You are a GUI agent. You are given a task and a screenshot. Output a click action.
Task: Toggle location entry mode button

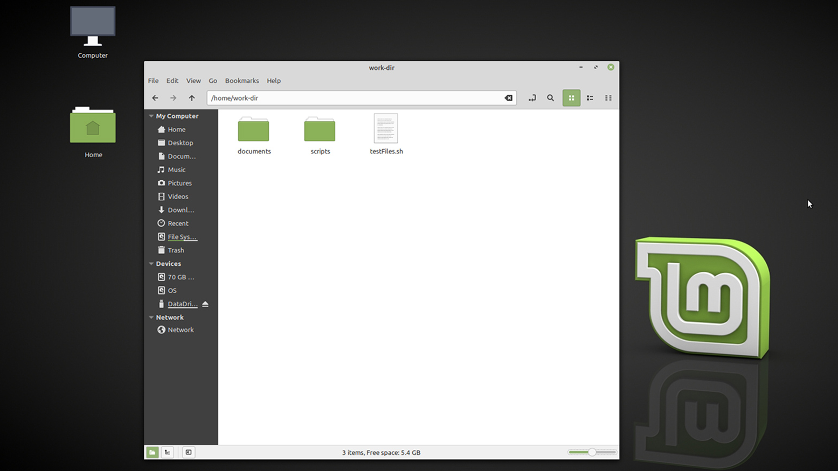[532, 98]
